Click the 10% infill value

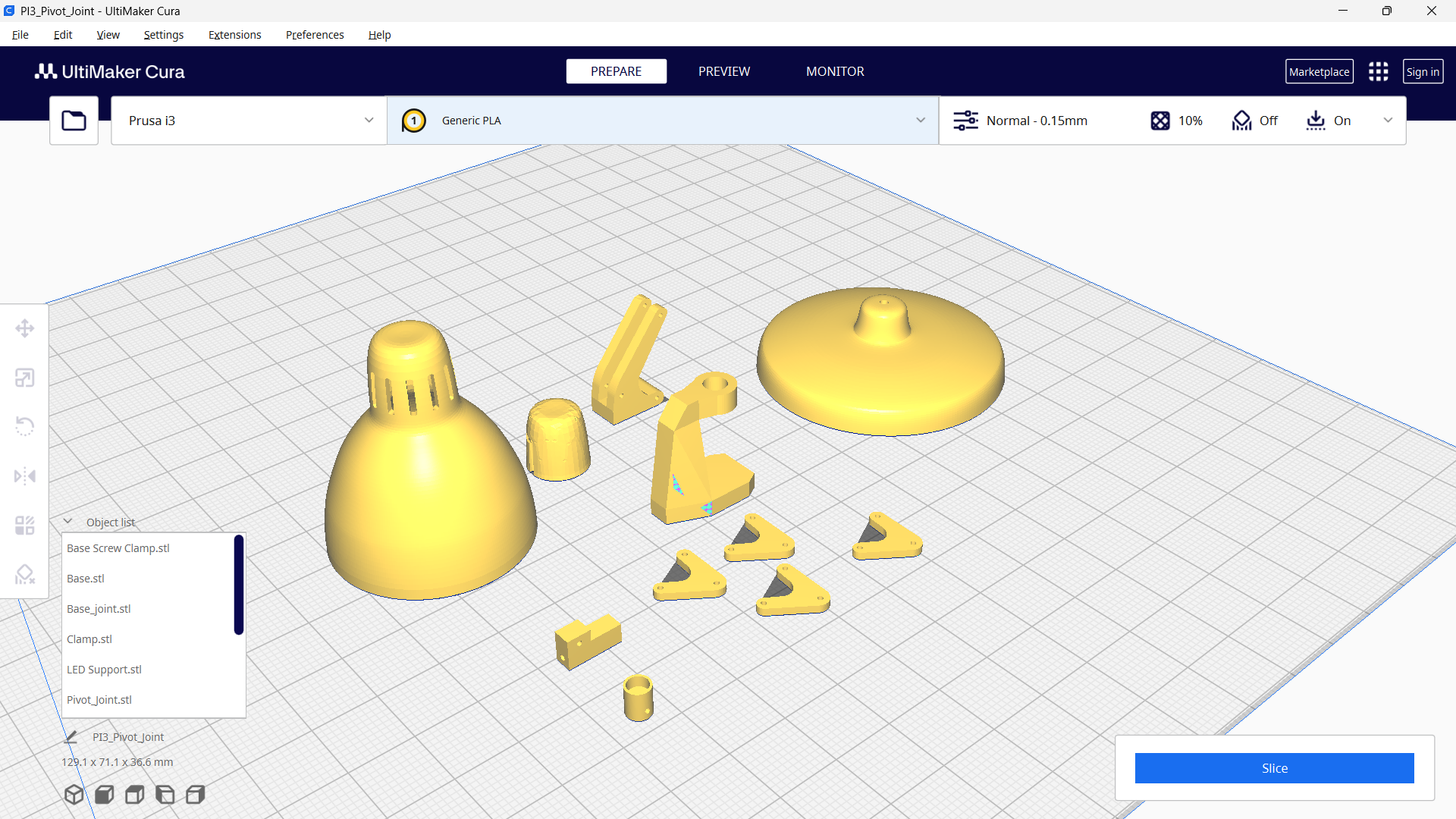click(1190, 121)
